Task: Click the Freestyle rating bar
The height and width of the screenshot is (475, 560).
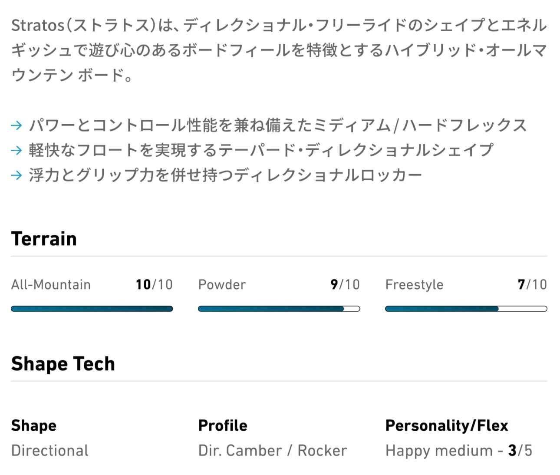Action: [466, 309]
